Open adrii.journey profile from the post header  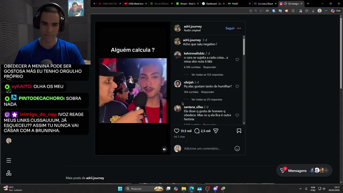tap(193, 27)
